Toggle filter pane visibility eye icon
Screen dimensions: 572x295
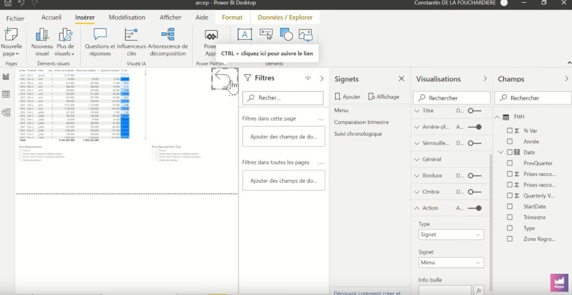(x=308, y=78)
